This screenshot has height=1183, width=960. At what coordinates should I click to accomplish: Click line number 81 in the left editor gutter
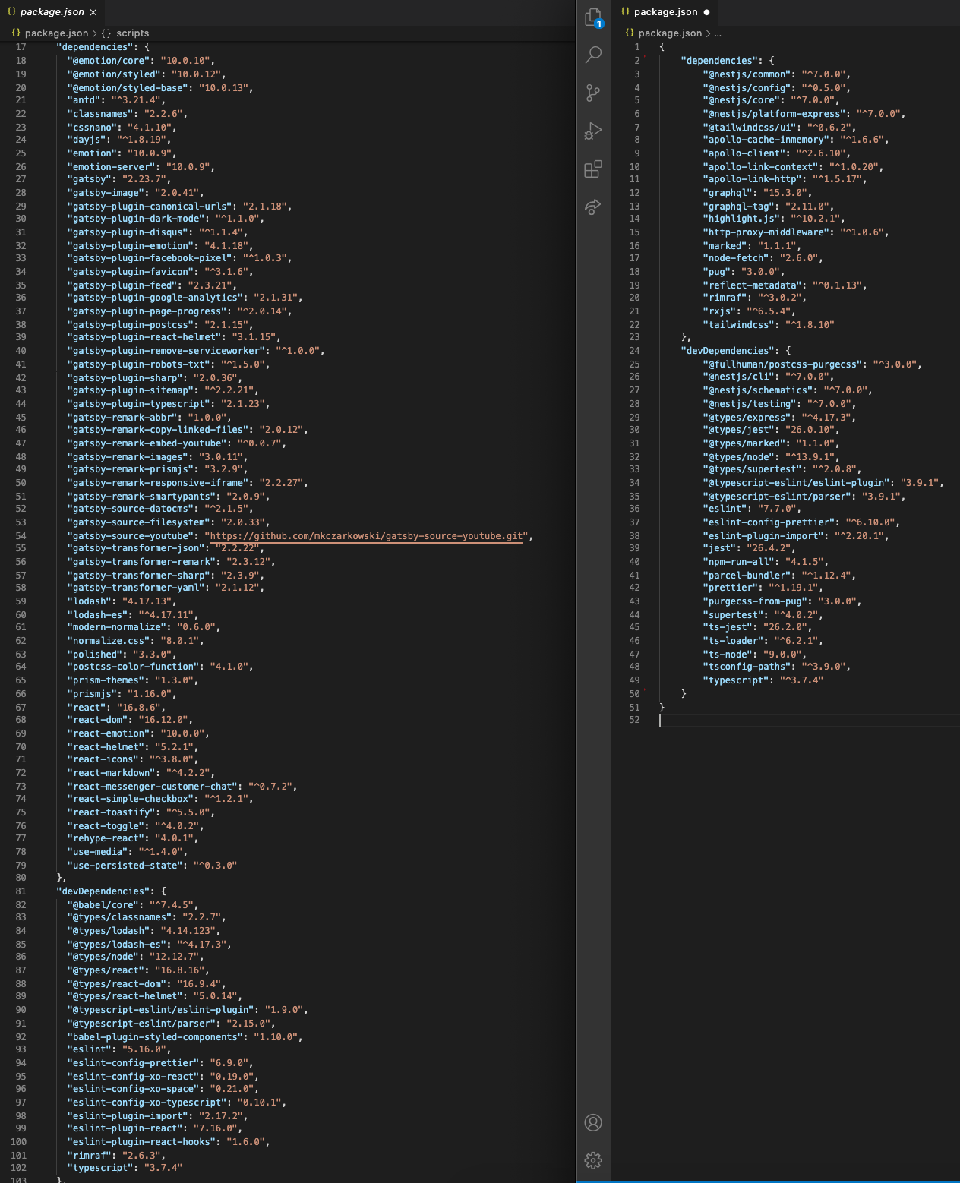tap(21, 891)
